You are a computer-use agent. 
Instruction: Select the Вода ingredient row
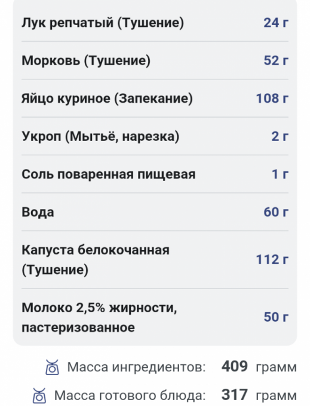coord(155,212)
